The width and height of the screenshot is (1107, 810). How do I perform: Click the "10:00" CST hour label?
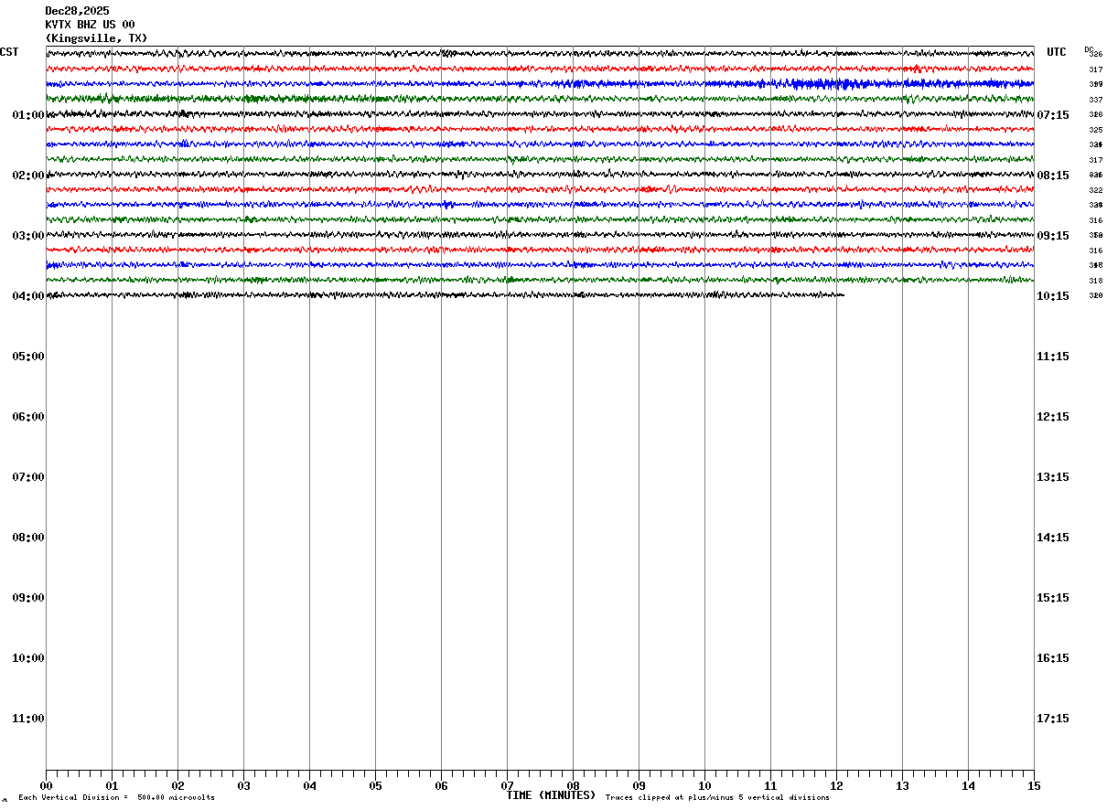28,658
